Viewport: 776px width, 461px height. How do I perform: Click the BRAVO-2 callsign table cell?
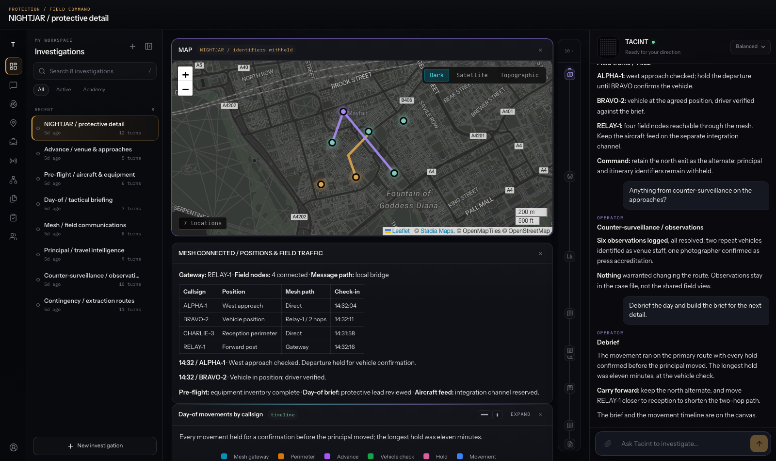[199, 319]
